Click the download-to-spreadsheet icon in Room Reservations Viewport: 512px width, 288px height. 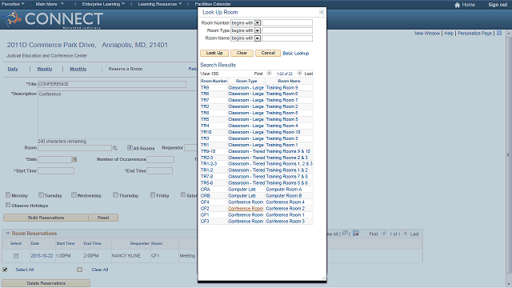point(356,233)
